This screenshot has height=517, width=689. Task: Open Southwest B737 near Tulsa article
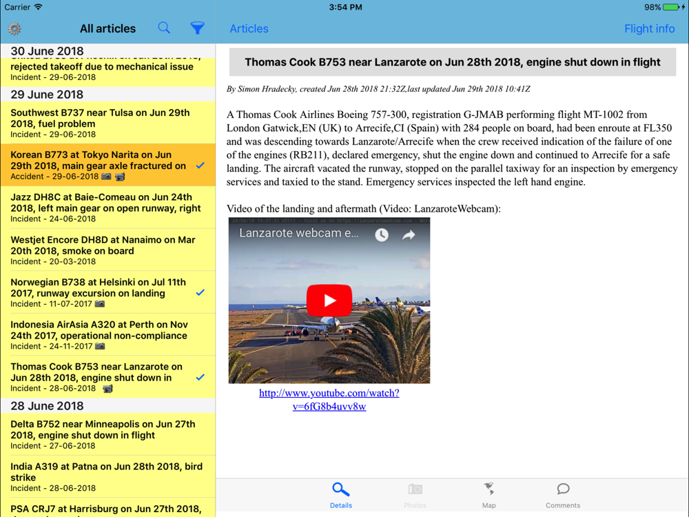click(x=107, y=123)
